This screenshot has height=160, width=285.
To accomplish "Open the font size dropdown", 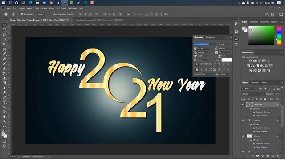I will pyautogui.click(x=210, y=48).
